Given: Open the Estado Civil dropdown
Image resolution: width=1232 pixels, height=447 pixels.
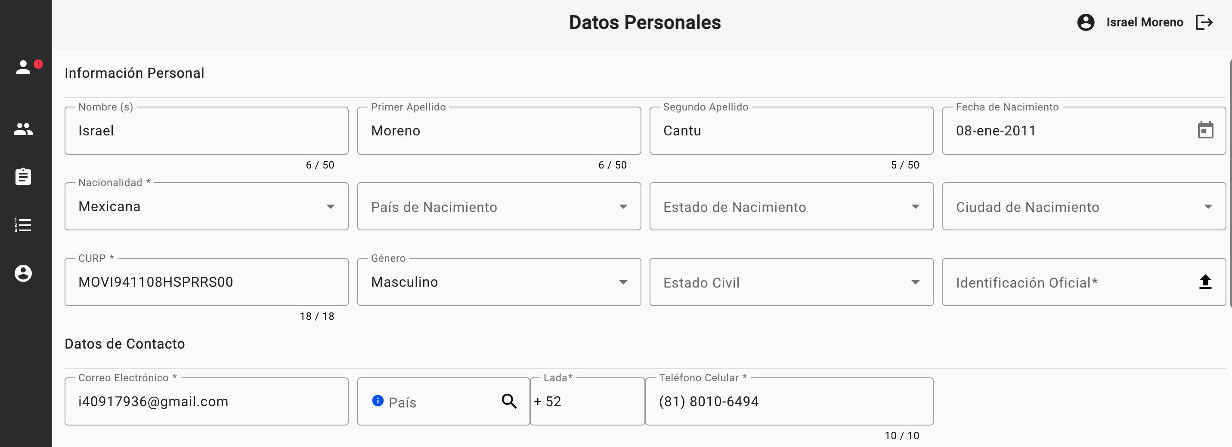Looking at the screenshot, I should click(915, 282).
